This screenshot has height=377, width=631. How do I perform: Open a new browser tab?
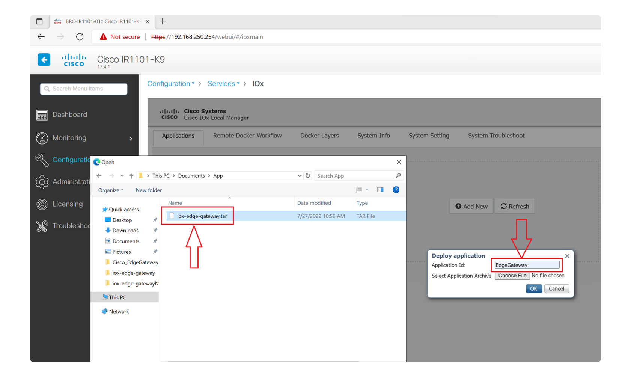pyautogui.click(x=162, y=21)
